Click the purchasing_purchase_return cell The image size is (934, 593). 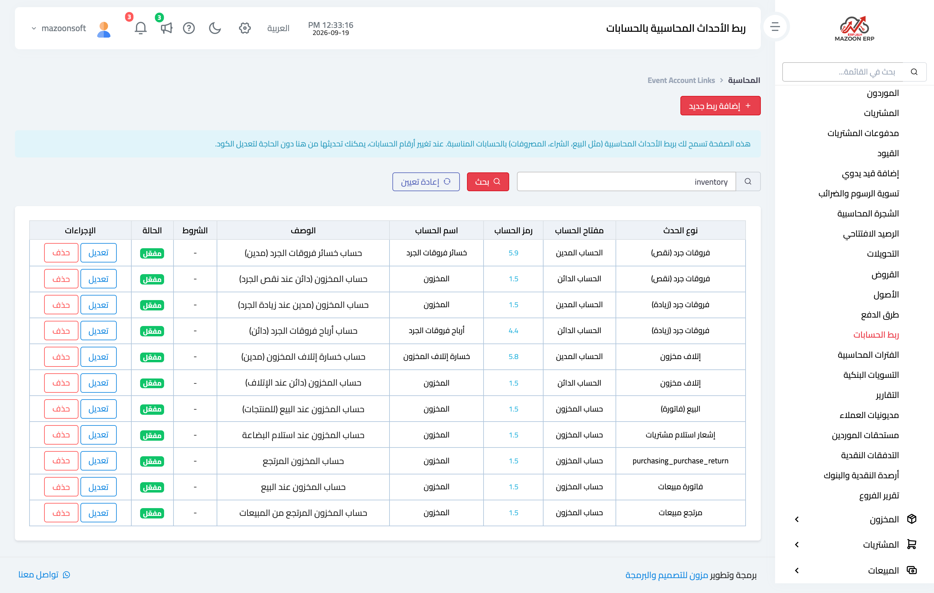680,461
